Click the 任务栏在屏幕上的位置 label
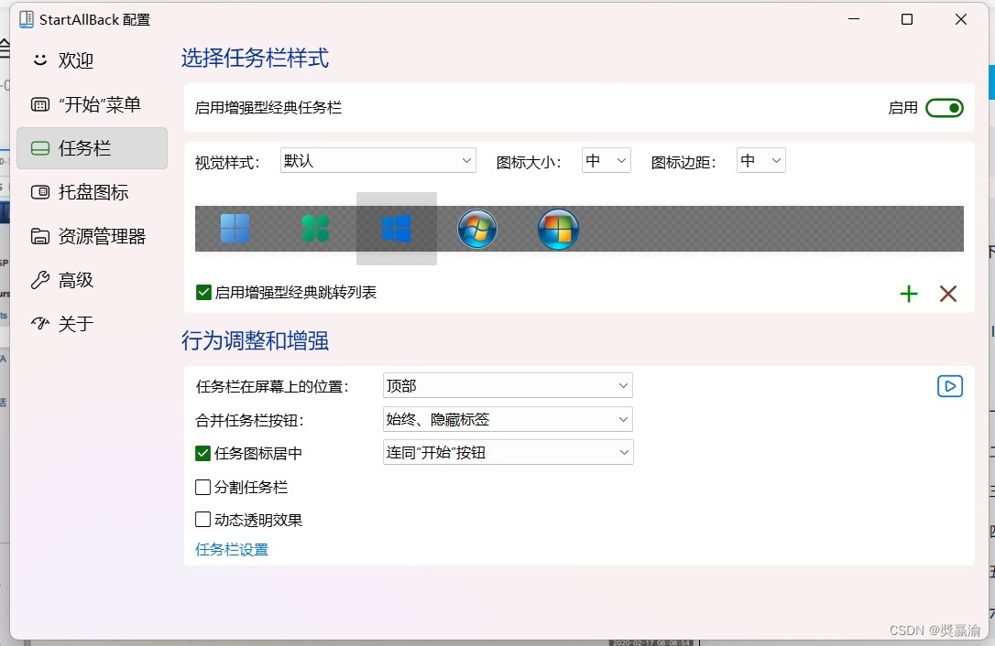 272,387
